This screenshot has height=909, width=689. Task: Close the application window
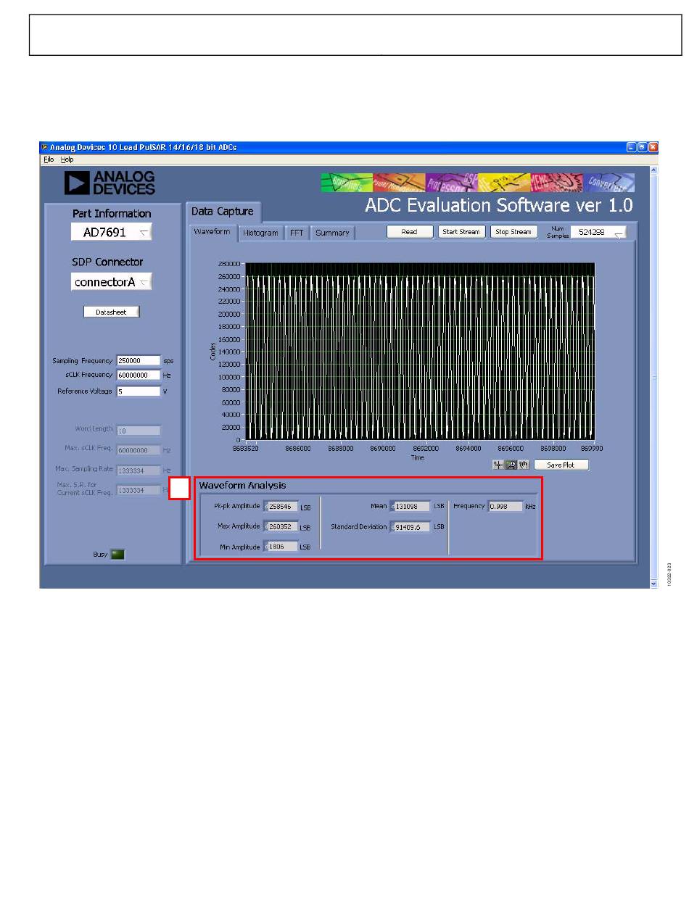click(x=653, y=147)
